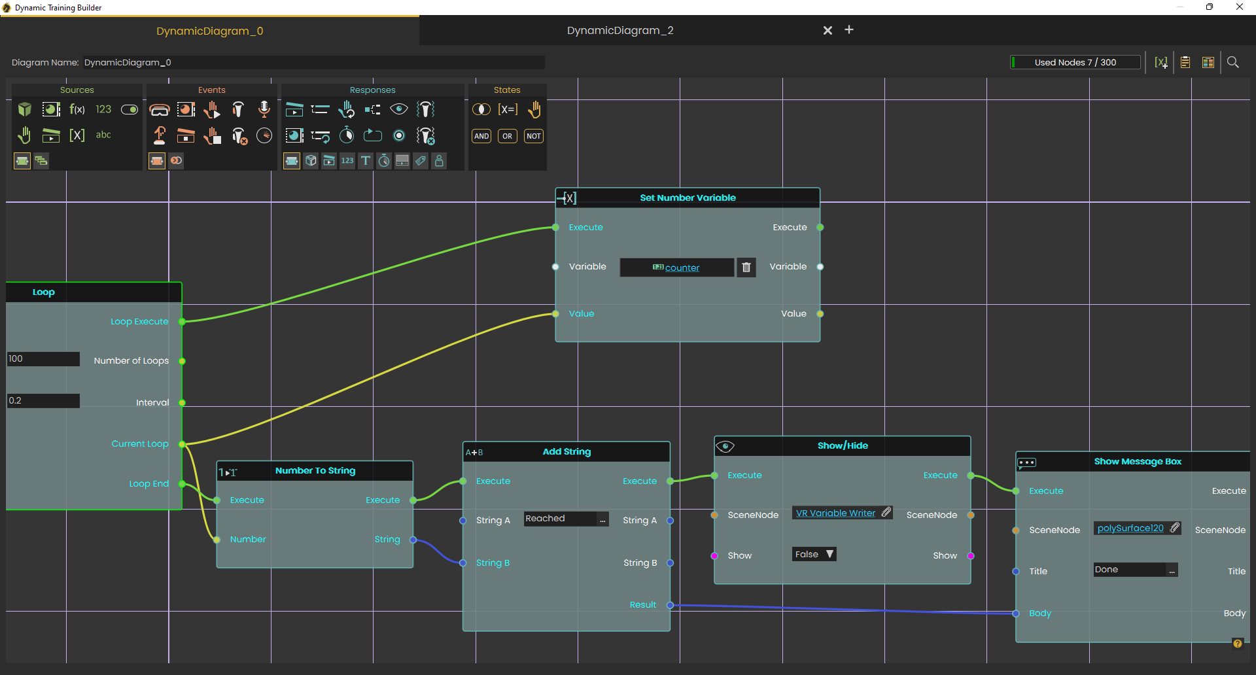Expand the Reached string ellipsis button
The width and height of the screenshot is (1256, 675).
[602, 519]
